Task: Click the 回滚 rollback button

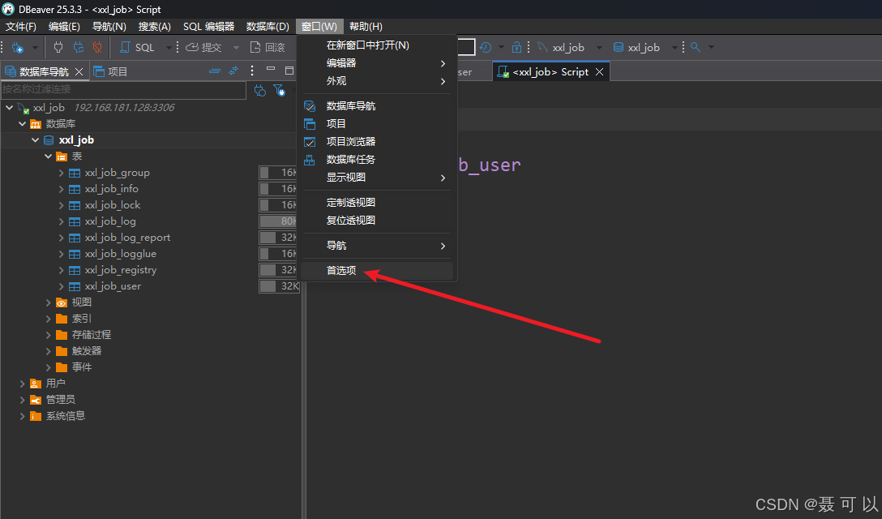Action: point(268,47)
